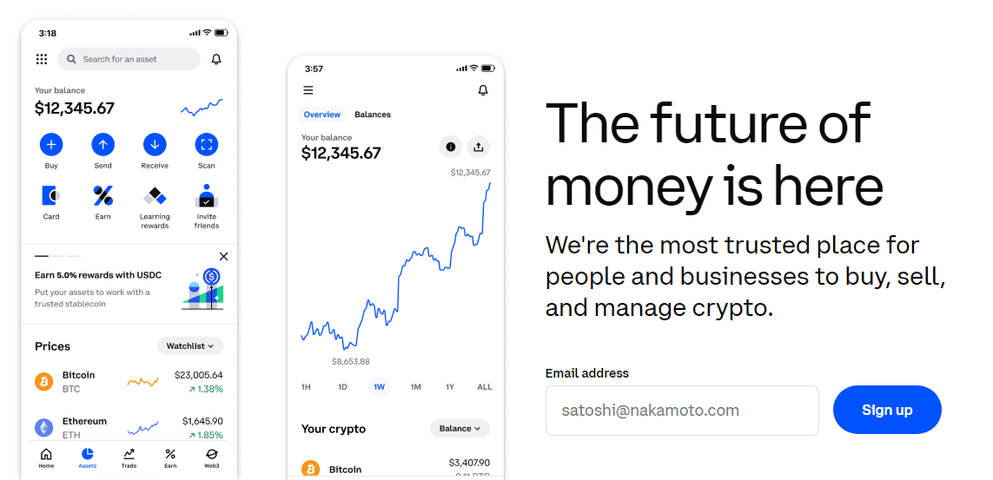Open the Learning rewards icon
The width and height of the screenshot is (993, 480).
pyautogui.click(x=155, y=195)
